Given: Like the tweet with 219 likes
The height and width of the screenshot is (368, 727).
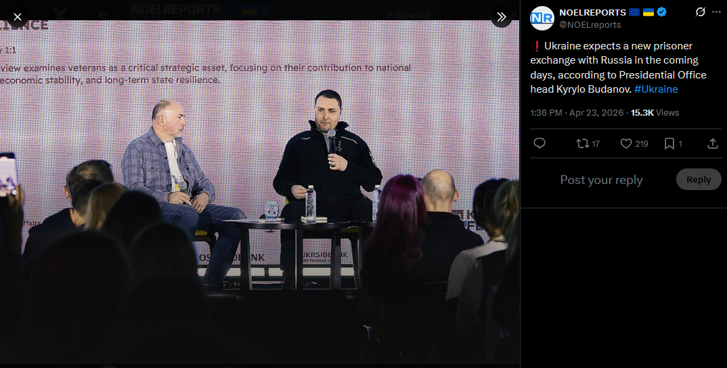Looking at the screenshot, I should pos(634,143).
